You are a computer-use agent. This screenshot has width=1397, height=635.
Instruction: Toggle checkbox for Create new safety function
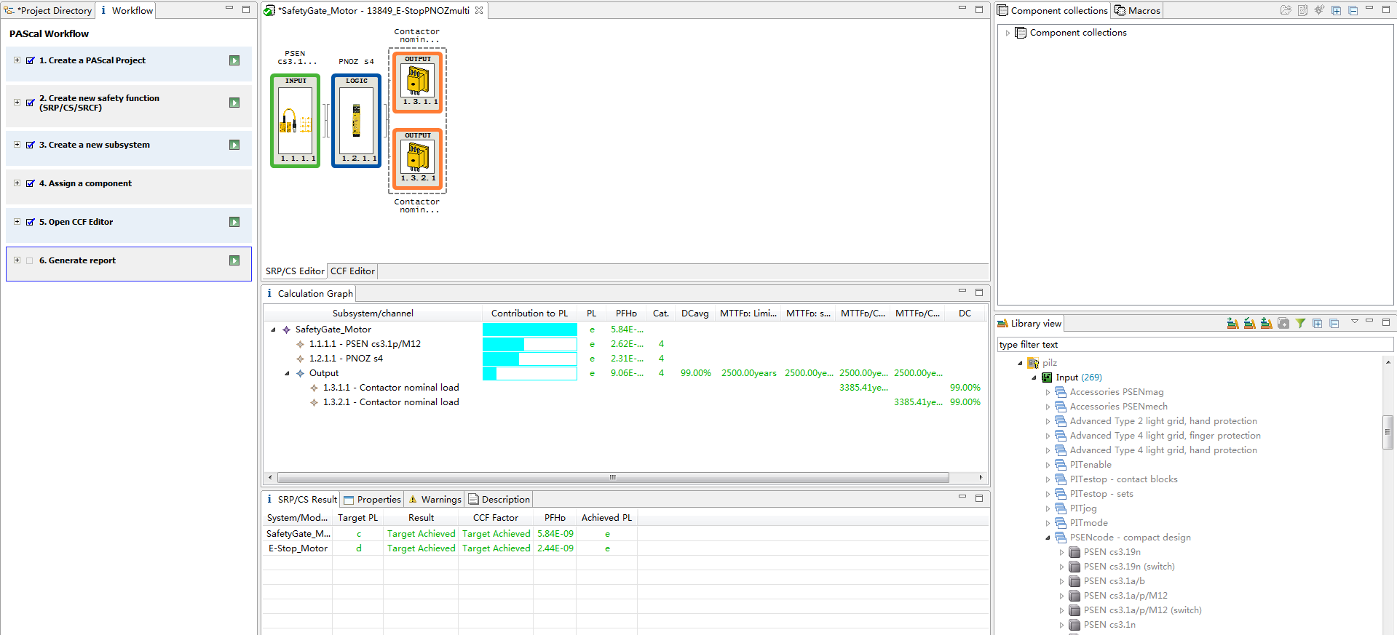coord(30,103)
